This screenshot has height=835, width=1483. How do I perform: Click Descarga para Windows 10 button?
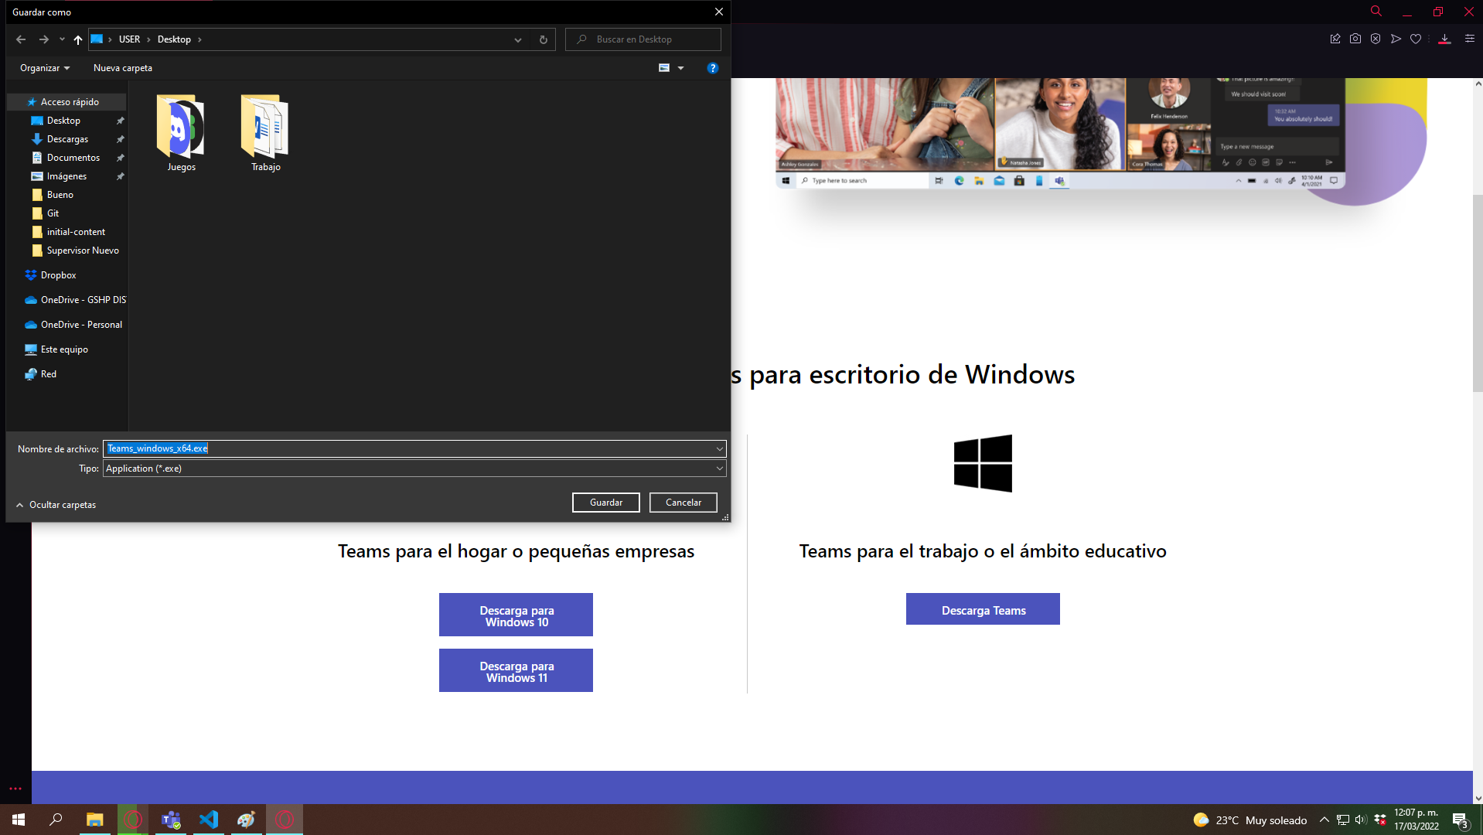point(516,615)
